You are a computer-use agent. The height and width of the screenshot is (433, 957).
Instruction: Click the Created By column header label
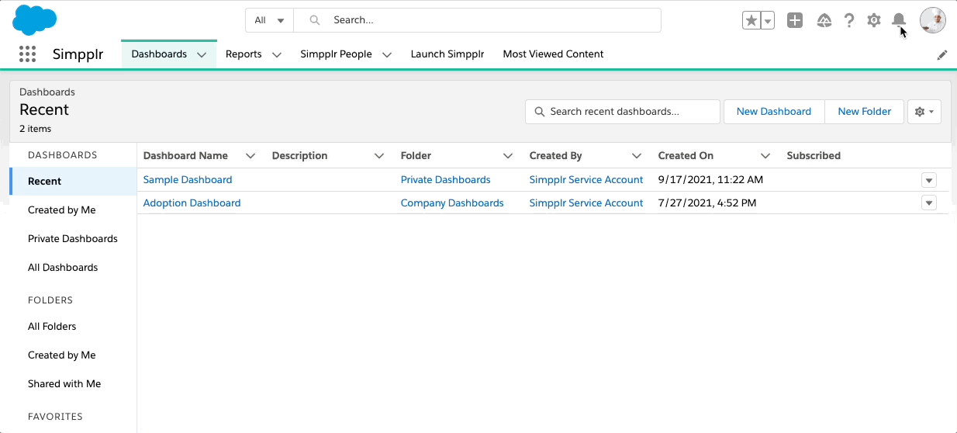click(x=555, y=155)
